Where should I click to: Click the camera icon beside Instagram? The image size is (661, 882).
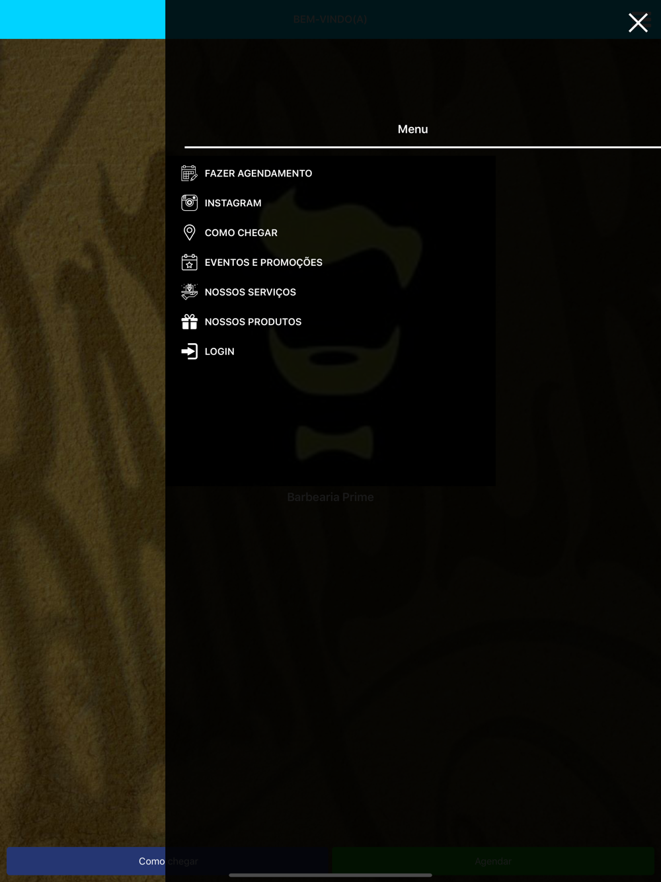189,203
